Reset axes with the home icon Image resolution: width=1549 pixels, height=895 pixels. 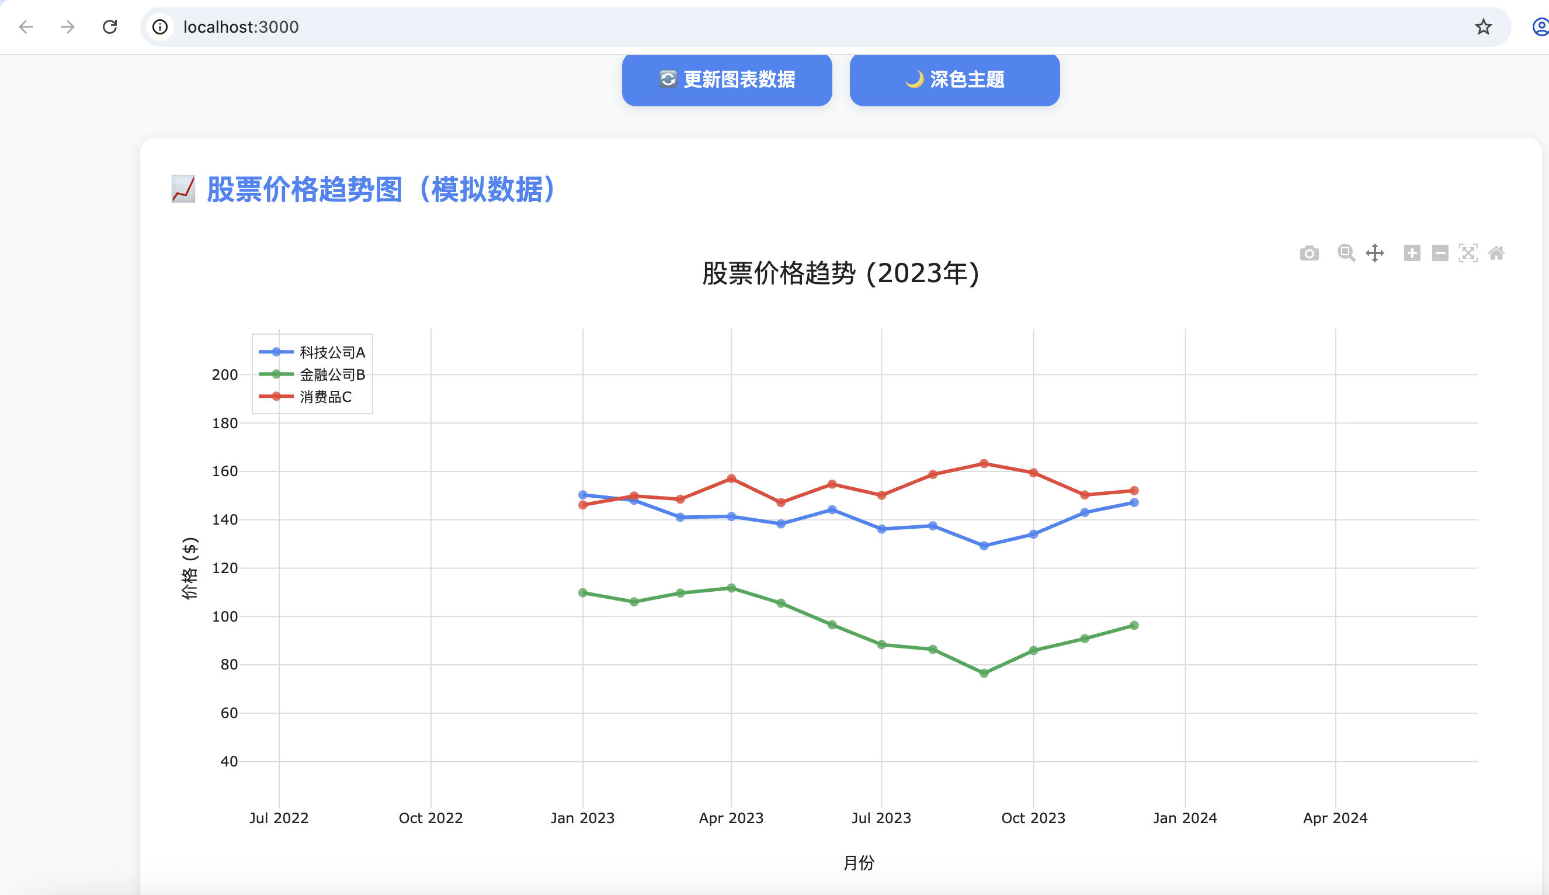point(1496,254)
